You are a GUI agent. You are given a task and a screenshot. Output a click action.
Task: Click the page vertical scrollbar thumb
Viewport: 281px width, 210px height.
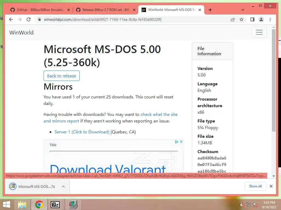tap(274, 80)
